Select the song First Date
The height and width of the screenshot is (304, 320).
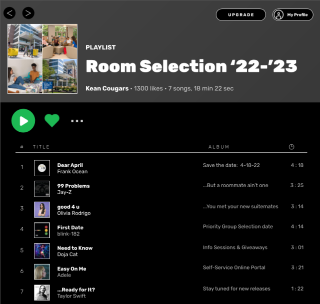(x=70, y=228)
